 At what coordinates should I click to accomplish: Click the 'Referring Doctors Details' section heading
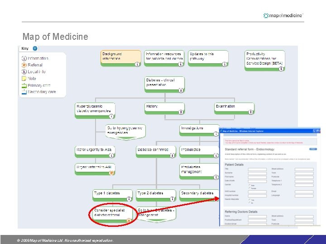(x=241, y=211)
